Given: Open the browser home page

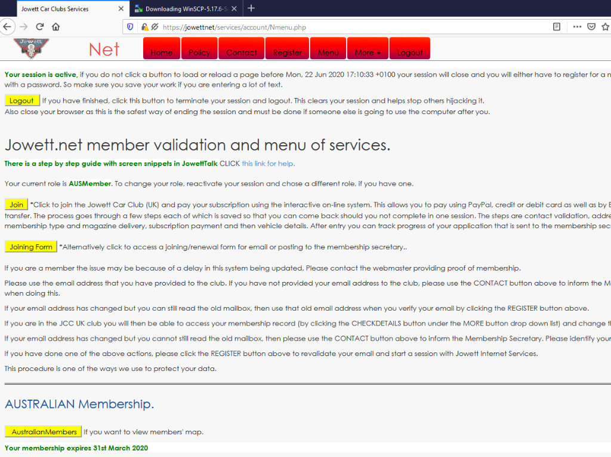Looking at the screenshot, I should click(x=55, y=27).
